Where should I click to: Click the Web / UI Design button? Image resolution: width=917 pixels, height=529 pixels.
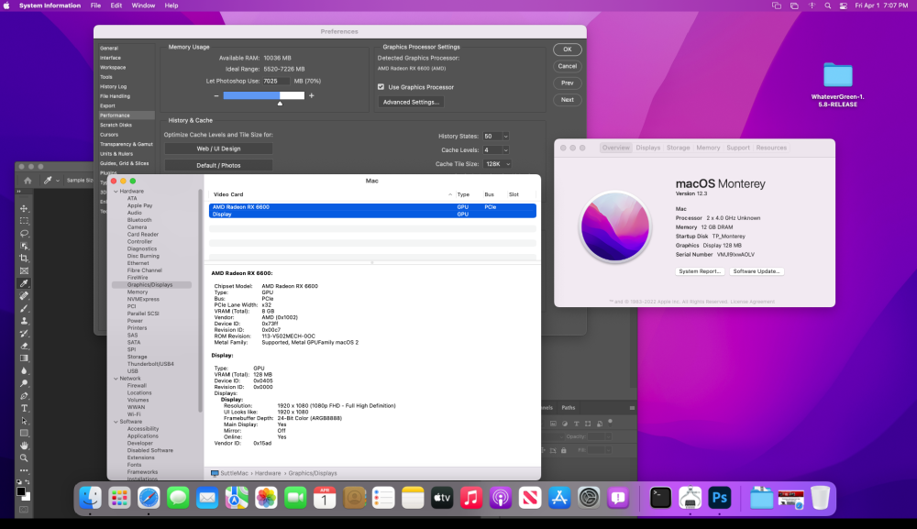click(x=218, y=149)
